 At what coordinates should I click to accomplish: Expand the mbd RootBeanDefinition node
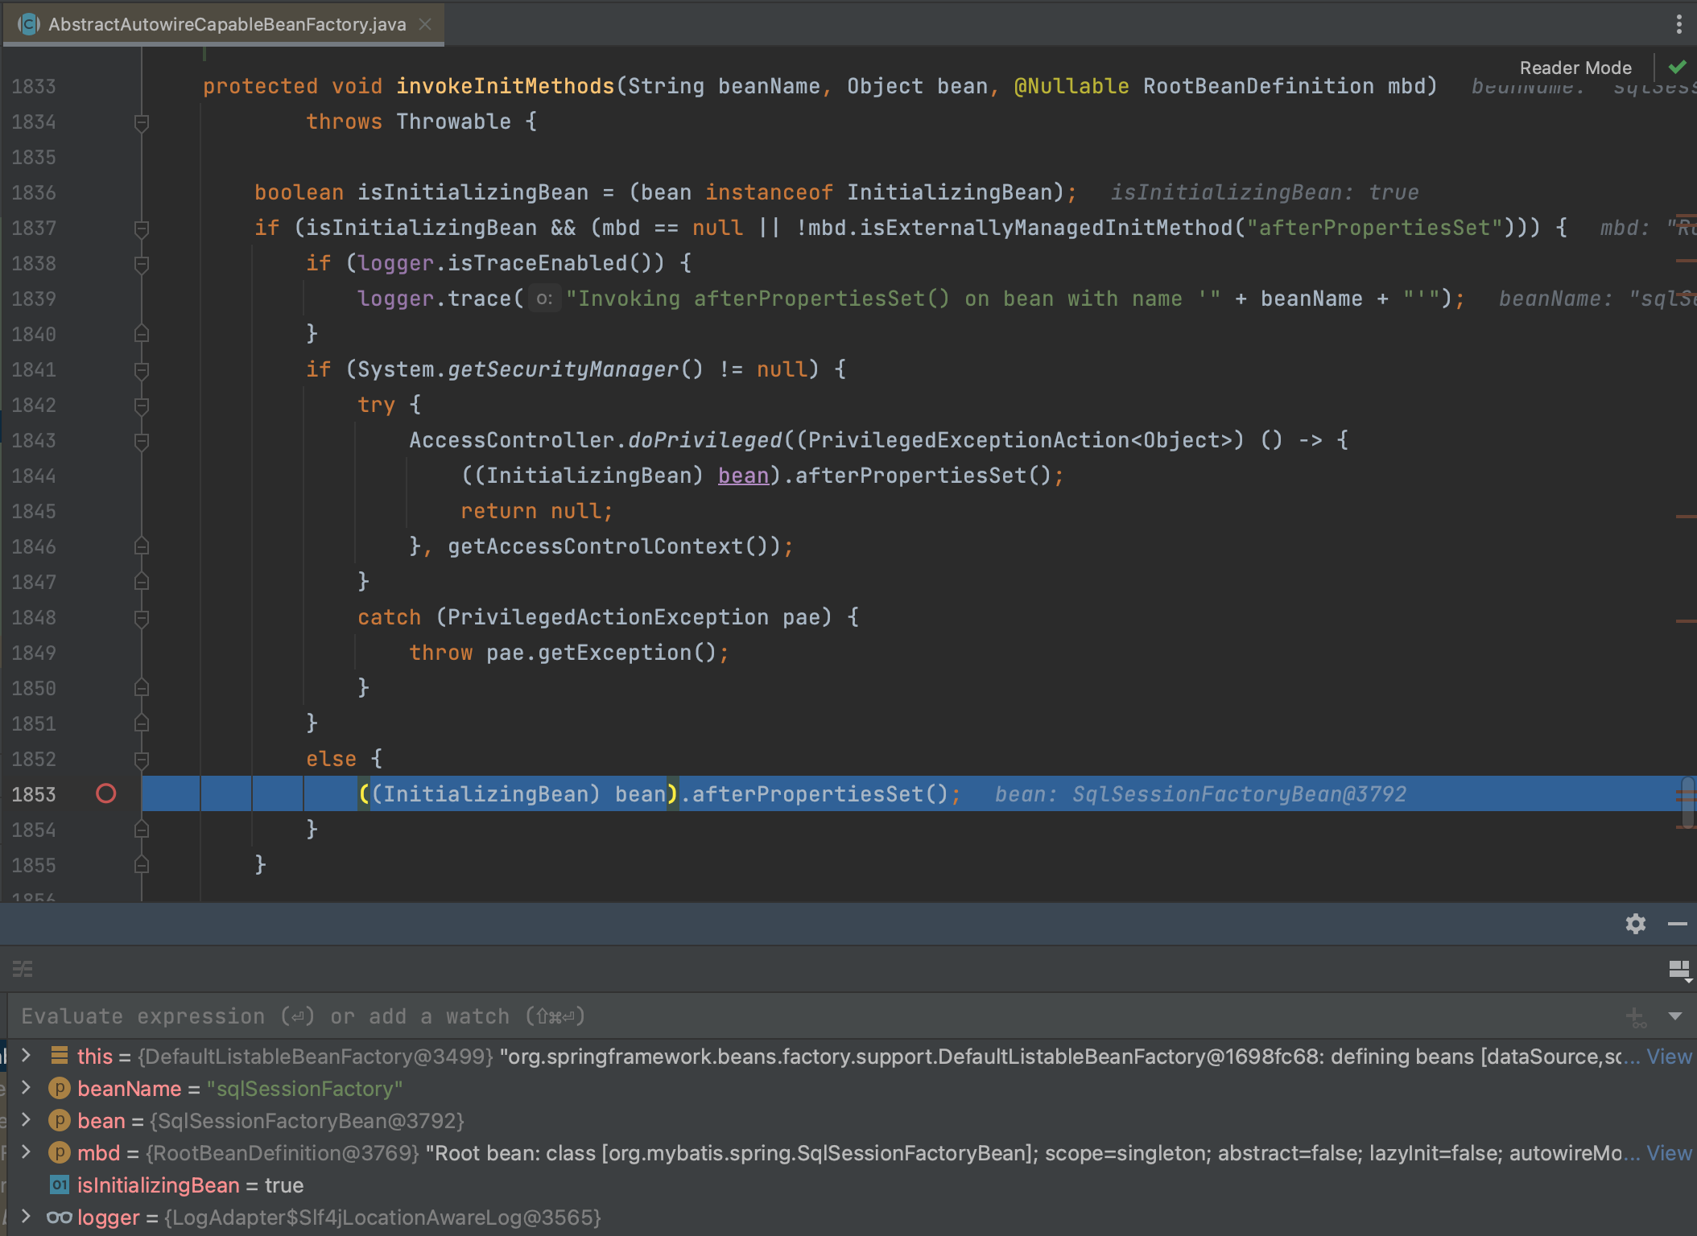26,1152
